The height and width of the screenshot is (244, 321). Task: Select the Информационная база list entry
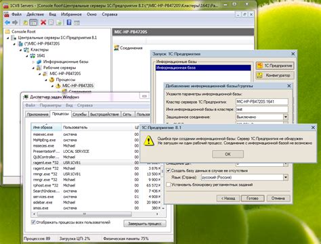click(203, 68)
